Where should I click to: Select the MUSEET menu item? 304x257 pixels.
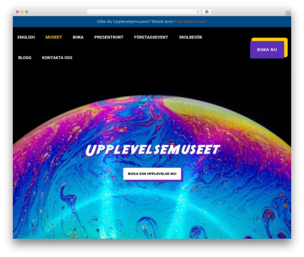pos(54,37)
